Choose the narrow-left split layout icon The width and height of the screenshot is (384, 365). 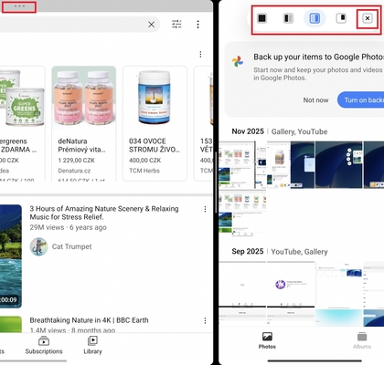coord(288,18)
